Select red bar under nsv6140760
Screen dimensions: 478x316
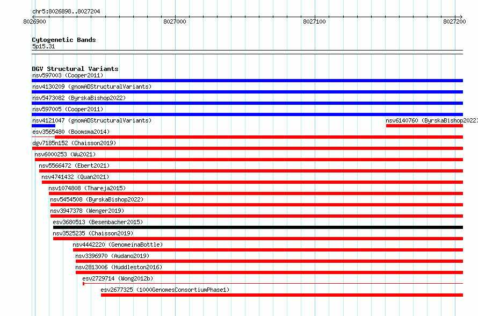[424, 126]
